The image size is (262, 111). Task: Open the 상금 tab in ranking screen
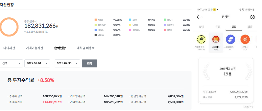[250, 26]
